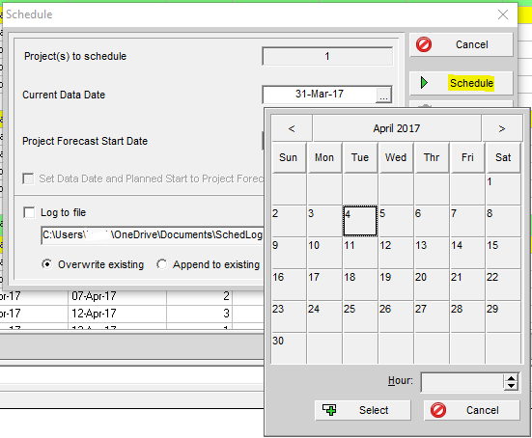Click Cancel in the Schedule dialog
532x438 pixels.
[462, 44]
